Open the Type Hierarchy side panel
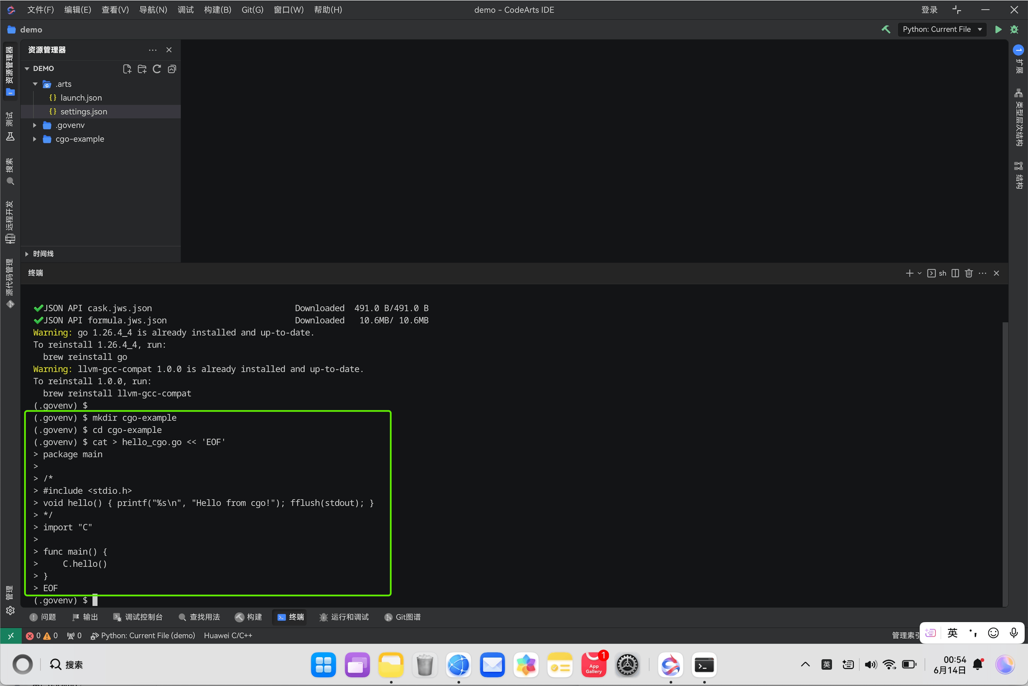Image resolution: width=1028 pixels, height=686 pixels. pos(1019,117)
